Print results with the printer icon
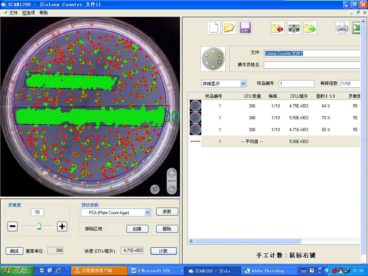 tap(342, 28)
